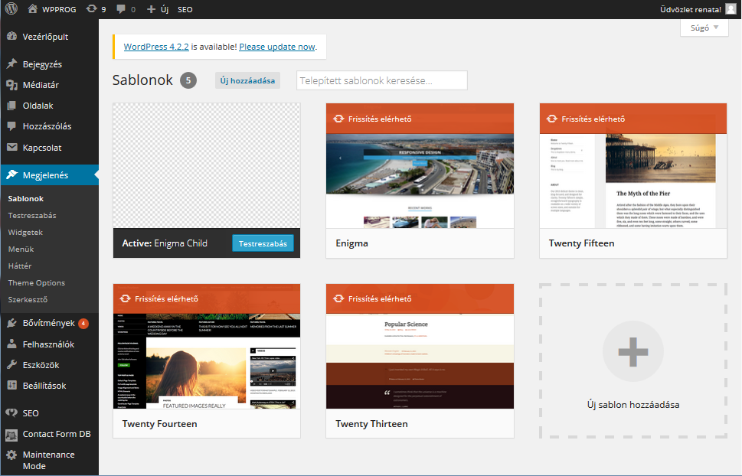Select the Twenty Fourteen theme screenshot

[207, 361]
